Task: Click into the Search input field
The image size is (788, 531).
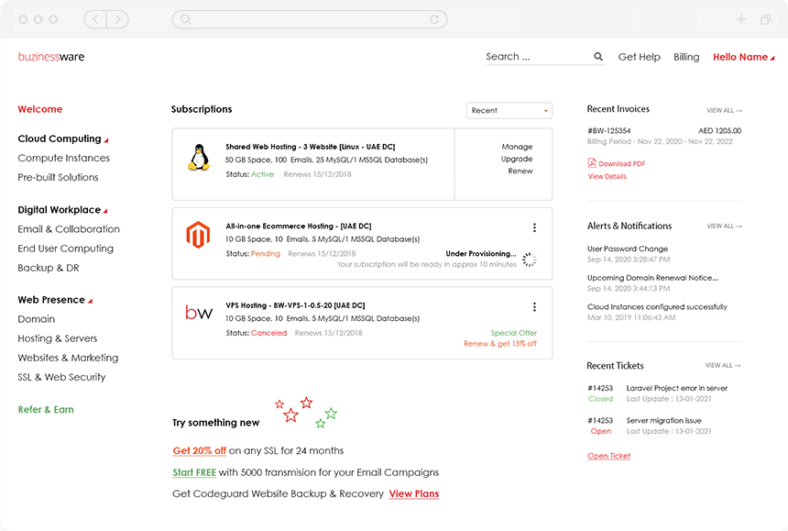Action: click(x=536, y=57)
